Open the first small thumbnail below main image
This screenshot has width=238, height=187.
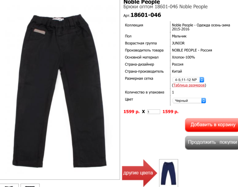(9, 185)
